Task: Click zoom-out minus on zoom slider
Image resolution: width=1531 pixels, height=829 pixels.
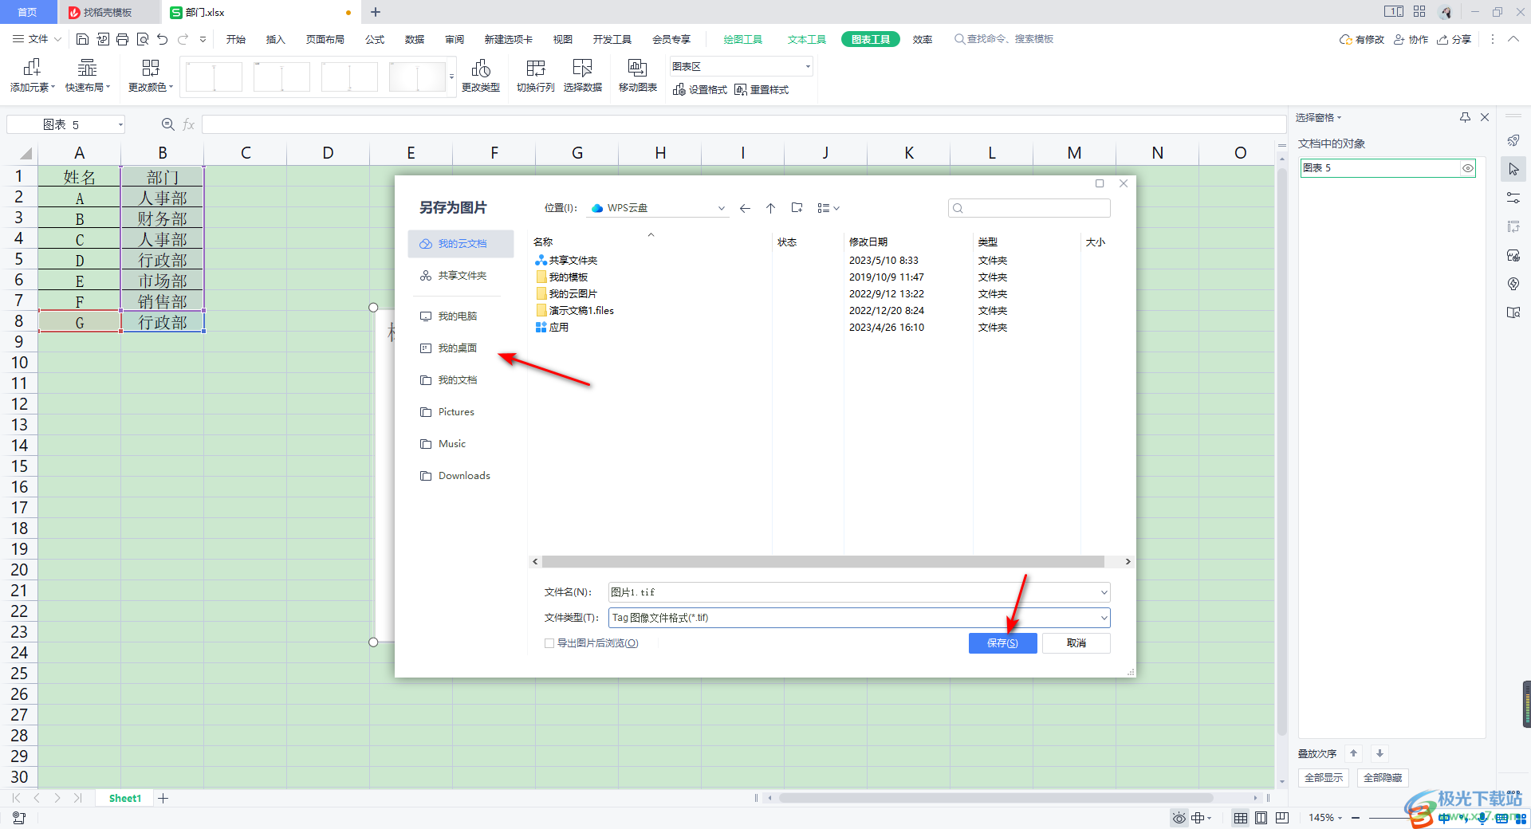Action: (1356, 818)
